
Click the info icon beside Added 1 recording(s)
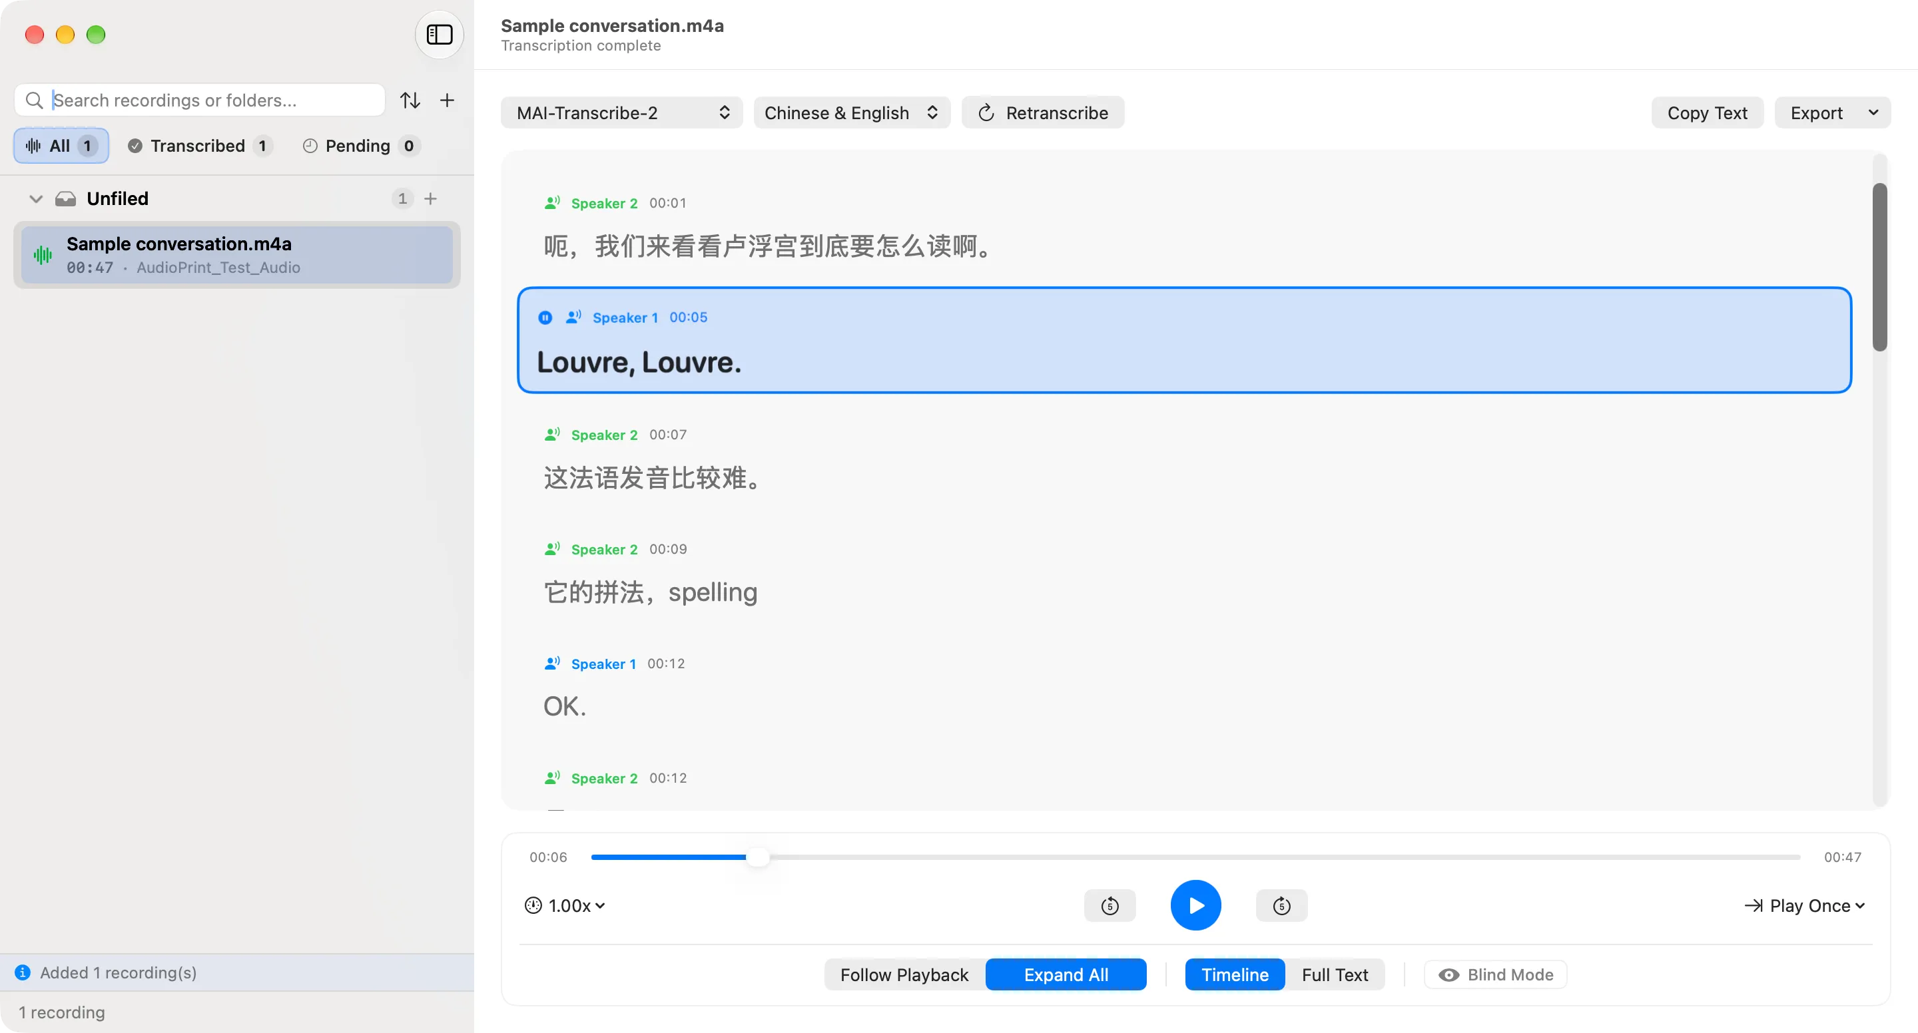point(23,972)
